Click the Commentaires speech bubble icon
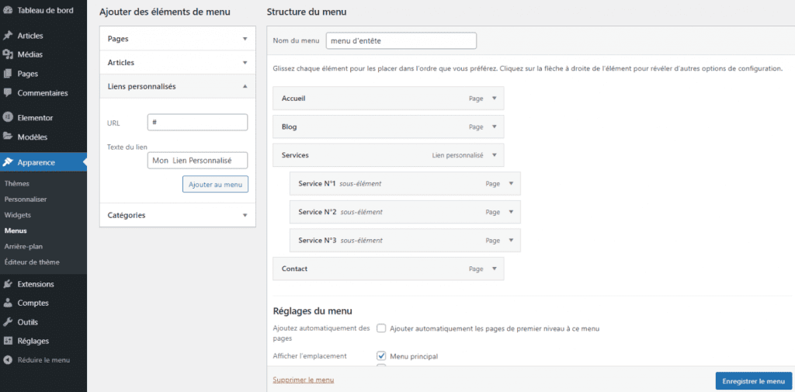The height and width of the screenshot is (392, 795). point(8,93)
